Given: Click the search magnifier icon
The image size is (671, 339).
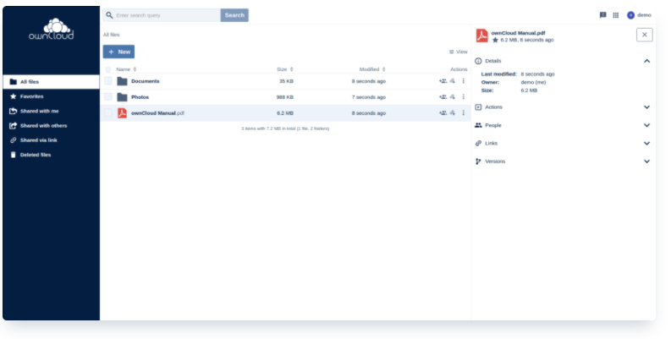Looking at the screenshot, I should (109, 15).
